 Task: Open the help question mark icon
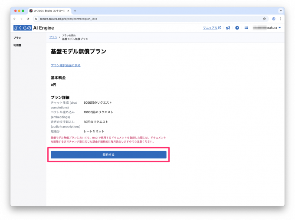(x=237, y=28)
